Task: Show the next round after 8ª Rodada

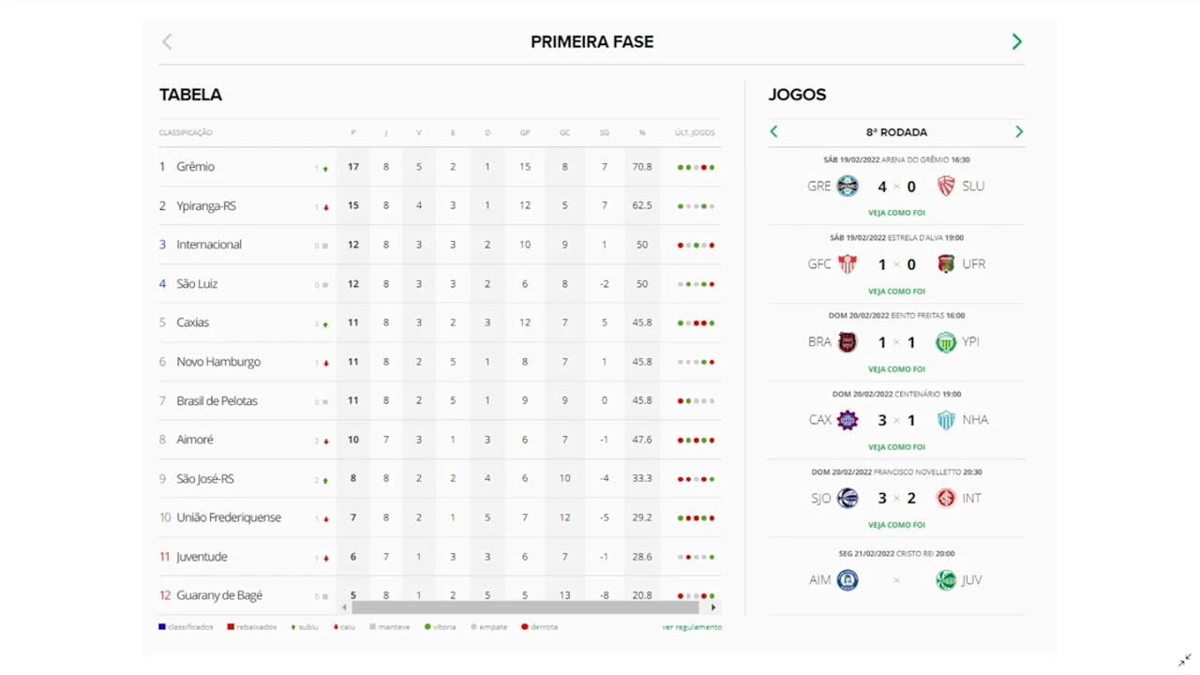Action: coord(1019,132)
